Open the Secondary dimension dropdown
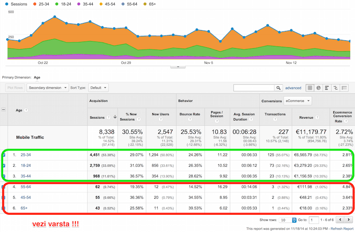Screen dimensions: 355x232 click(47, 88)
